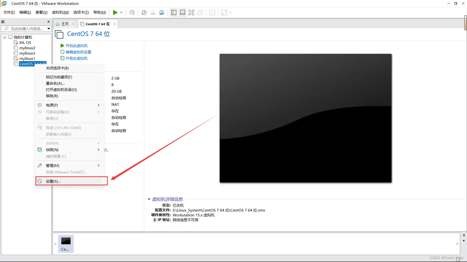This screenshot has width=467, height=262.
Task: Open the 管理(M) submenu
Action: (69, 166)
